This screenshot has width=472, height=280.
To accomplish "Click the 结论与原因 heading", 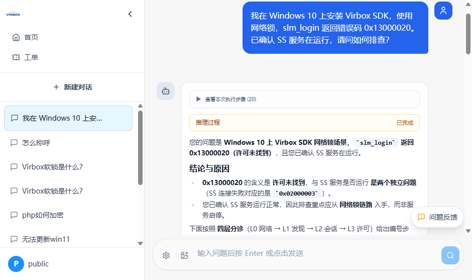I will (x=209, y=168).
